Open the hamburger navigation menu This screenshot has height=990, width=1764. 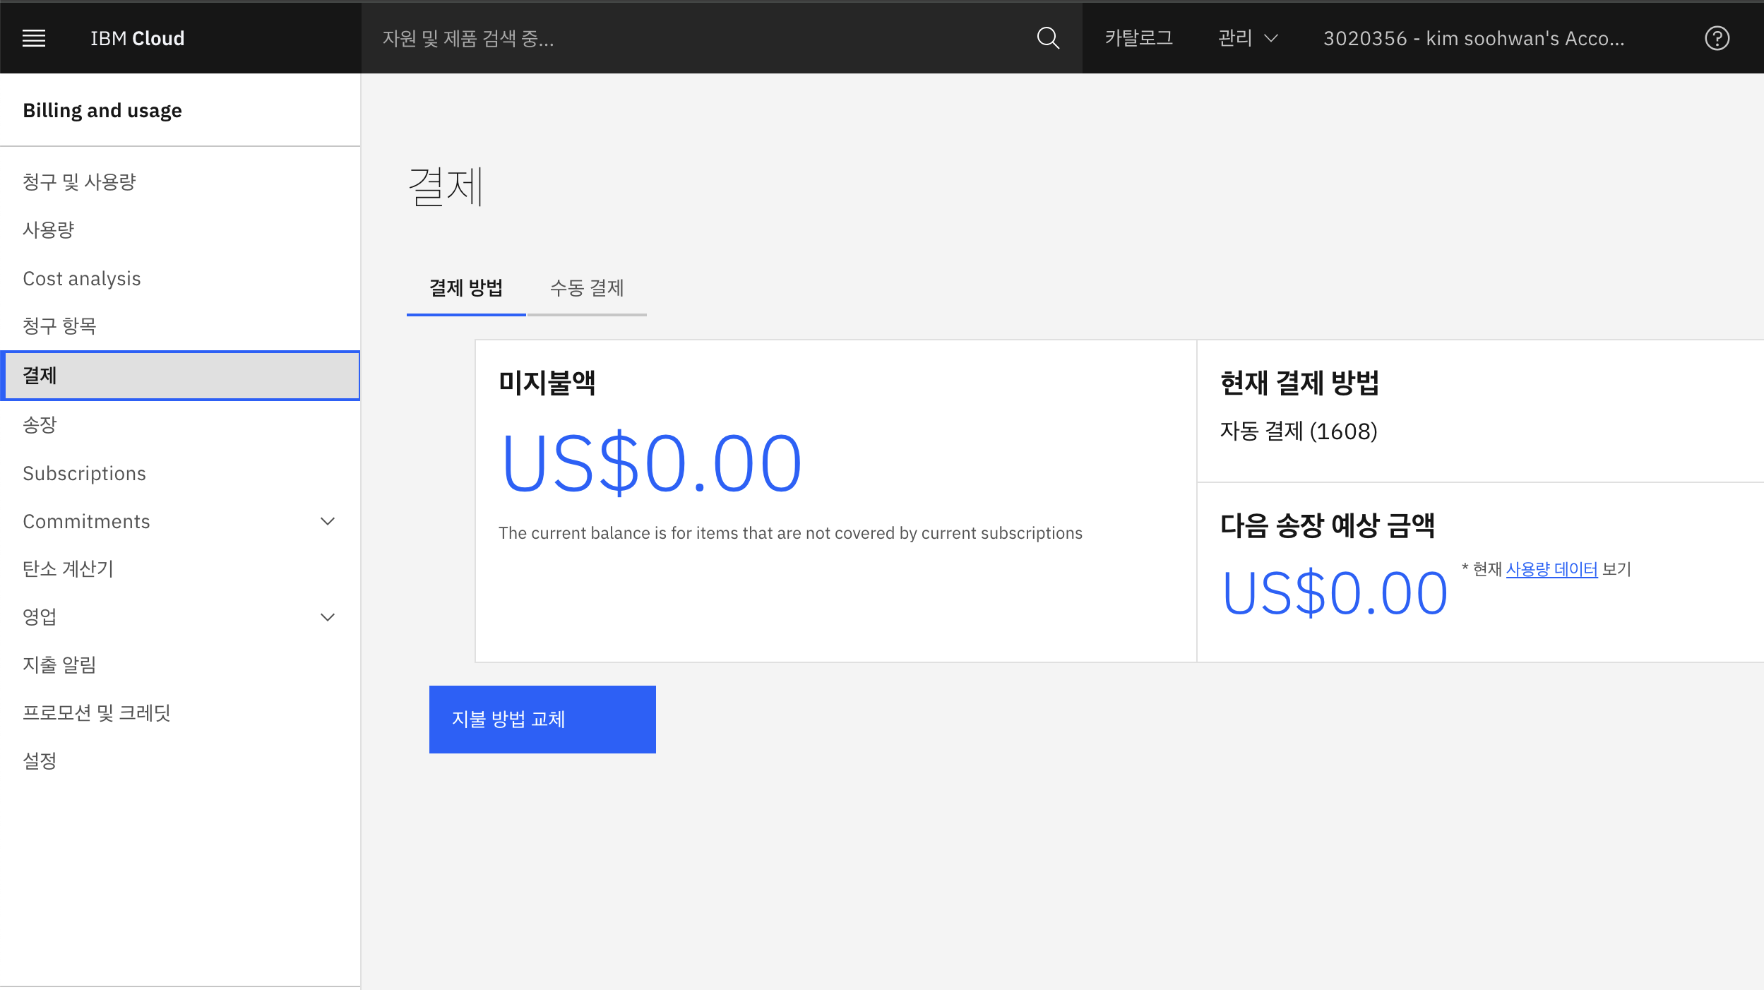point(34,38)
